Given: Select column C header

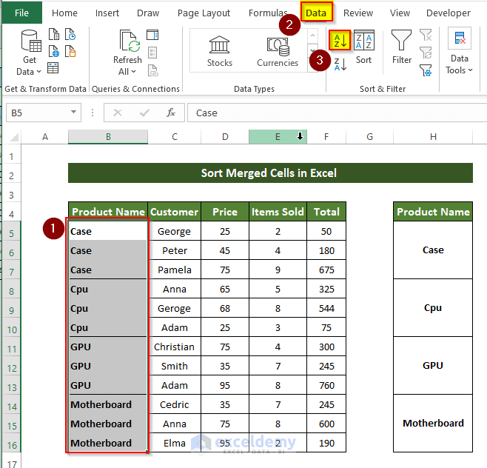Looking at the screenshot, I should [175, 137].
